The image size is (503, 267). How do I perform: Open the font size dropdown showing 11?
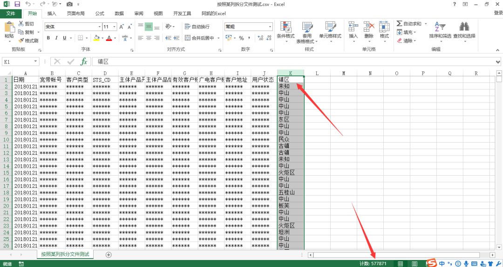115,27
